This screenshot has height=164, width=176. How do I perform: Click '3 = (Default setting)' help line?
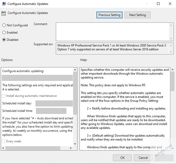[126, 136]
